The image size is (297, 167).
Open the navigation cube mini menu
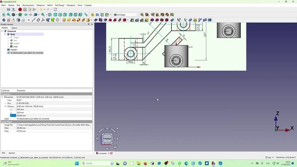(x=115, y=147)
